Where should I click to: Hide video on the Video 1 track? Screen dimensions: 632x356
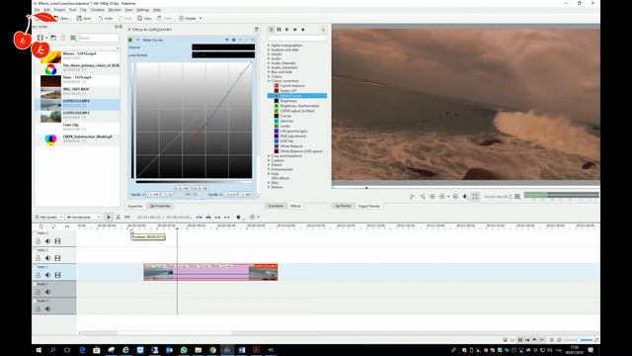[57, 275]
